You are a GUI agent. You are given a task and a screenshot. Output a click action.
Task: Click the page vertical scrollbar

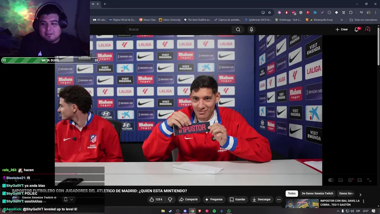[x=378, y=46]
